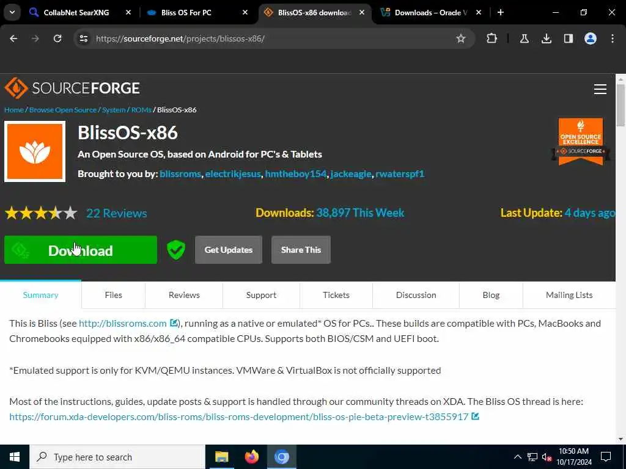Open the Files tab

[x=113, y=295]
